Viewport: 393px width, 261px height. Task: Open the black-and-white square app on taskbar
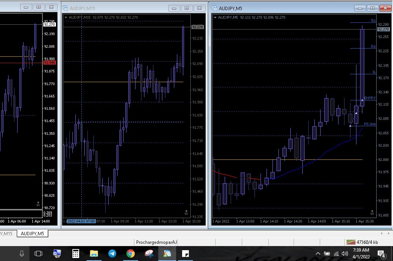185,254
